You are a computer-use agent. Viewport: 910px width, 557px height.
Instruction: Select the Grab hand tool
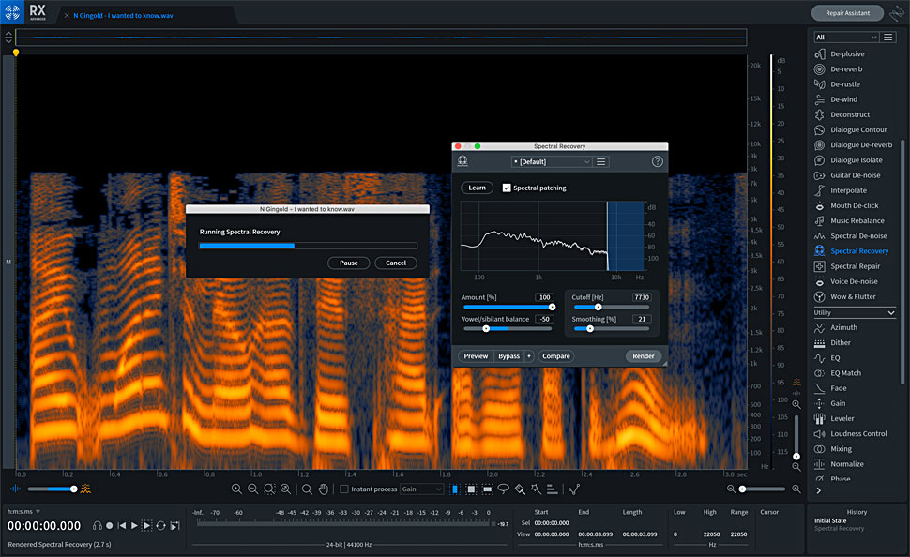click(324, 489)
